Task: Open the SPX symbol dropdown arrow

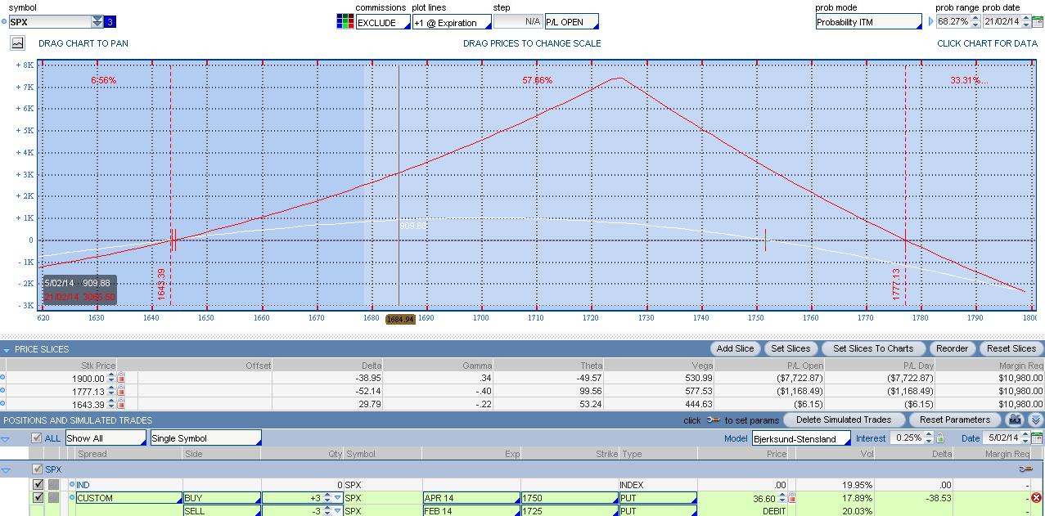Action: [x=97, y=22]
